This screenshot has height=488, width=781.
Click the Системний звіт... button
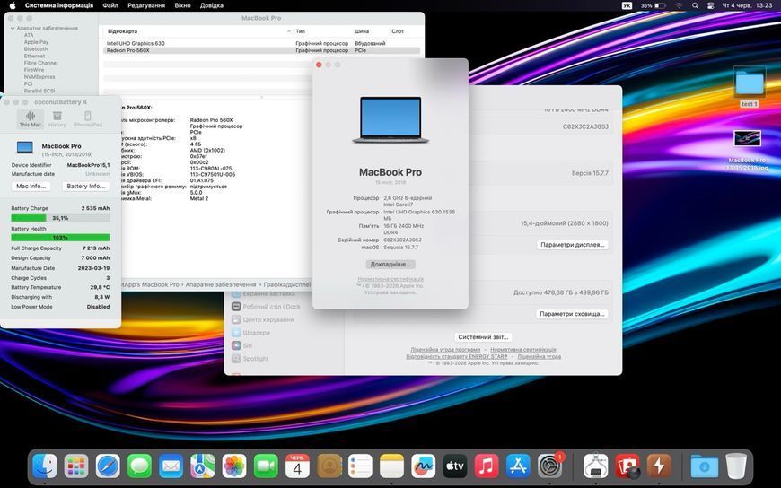tap(483, 337)
